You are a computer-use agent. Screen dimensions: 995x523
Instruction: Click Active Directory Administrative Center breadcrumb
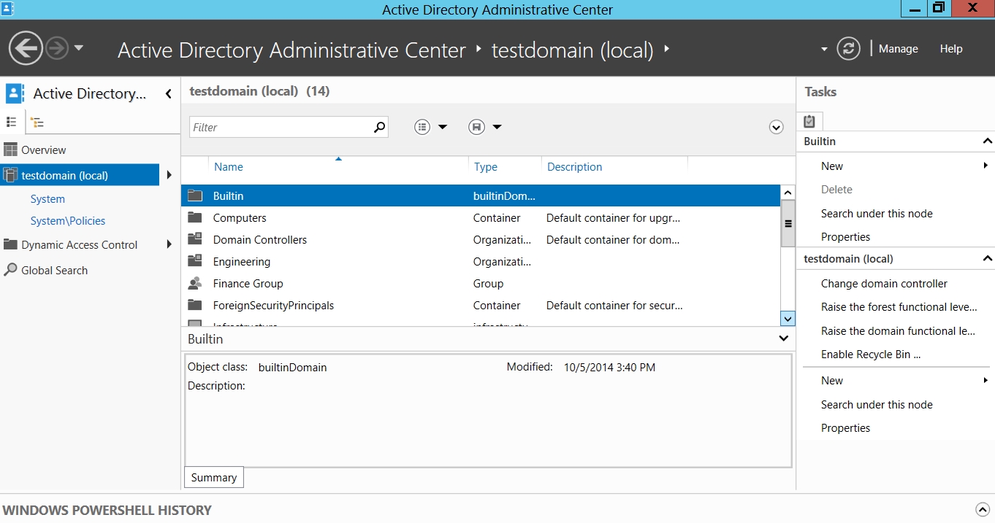291,50
